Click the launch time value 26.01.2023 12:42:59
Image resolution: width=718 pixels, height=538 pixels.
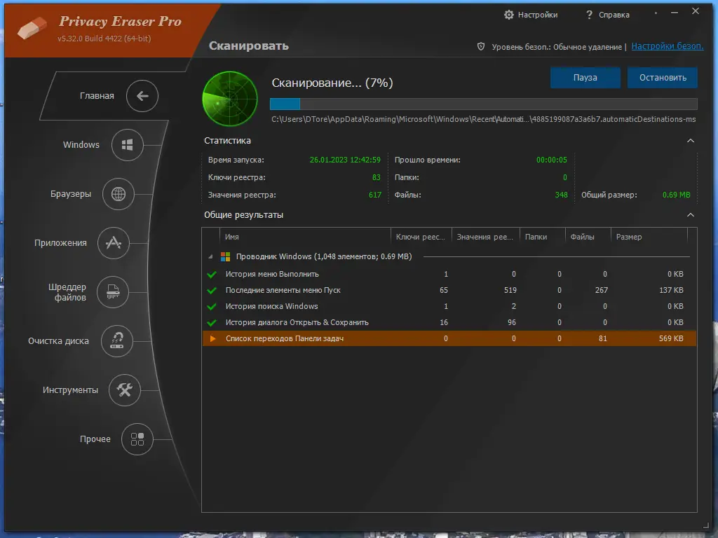[x=345, y=160]
